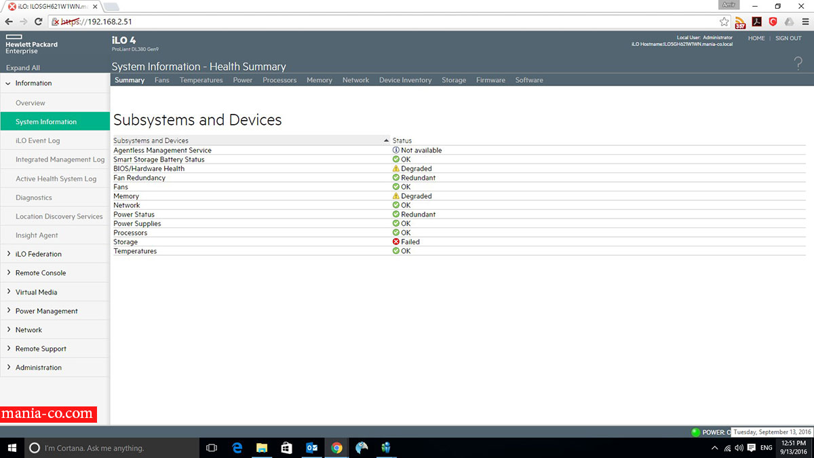
Task: Open the iLO help question mark
Action: [x=798, y=64]
